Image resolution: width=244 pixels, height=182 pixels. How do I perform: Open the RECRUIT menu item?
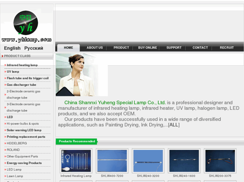click(227, 48)
